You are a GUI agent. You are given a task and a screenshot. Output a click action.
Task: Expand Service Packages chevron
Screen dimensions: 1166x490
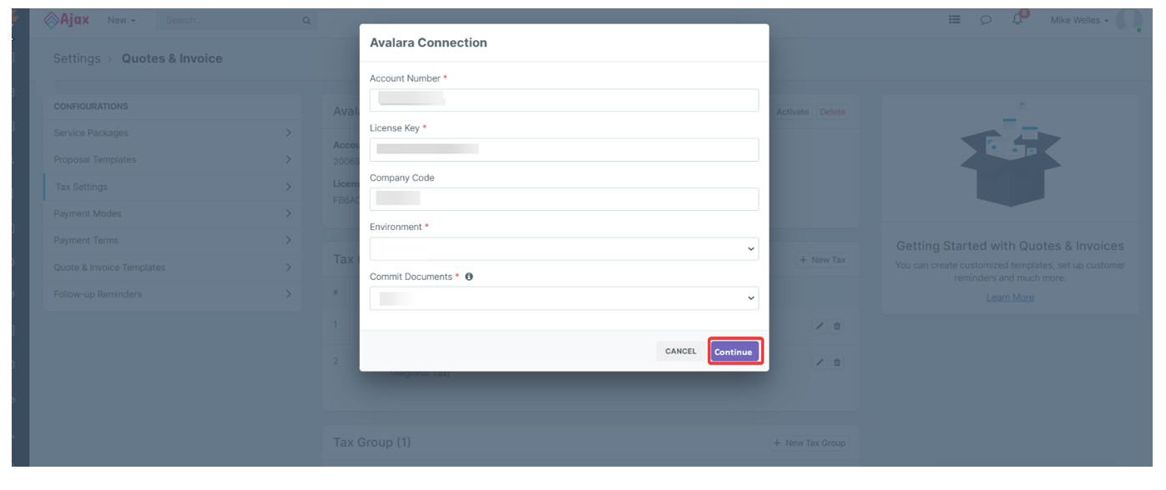point(288,132)
